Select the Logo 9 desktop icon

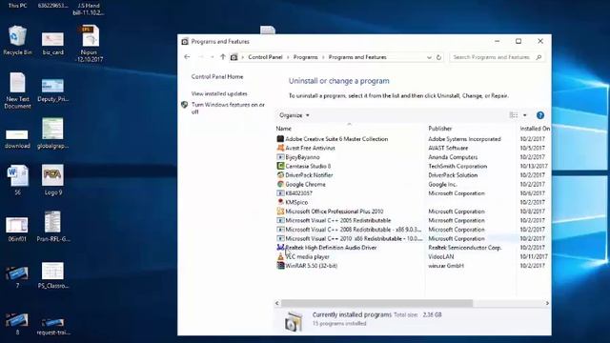click(x=53, y=180)
